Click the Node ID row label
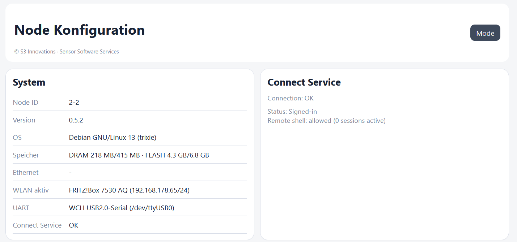The height and width of the screenshot is (242, 517). pyautogui.click(x=25, y=103)
